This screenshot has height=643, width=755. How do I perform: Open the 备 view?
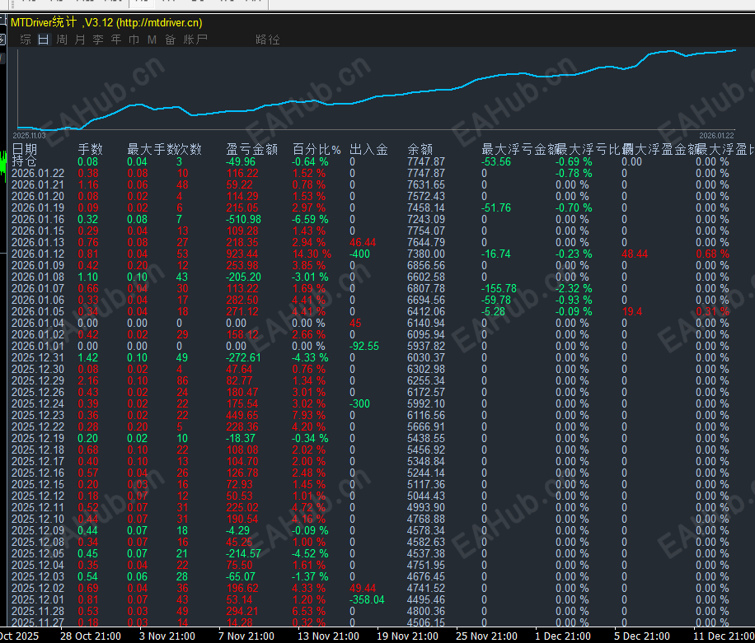pyautogui.click(x=170, y=40)
